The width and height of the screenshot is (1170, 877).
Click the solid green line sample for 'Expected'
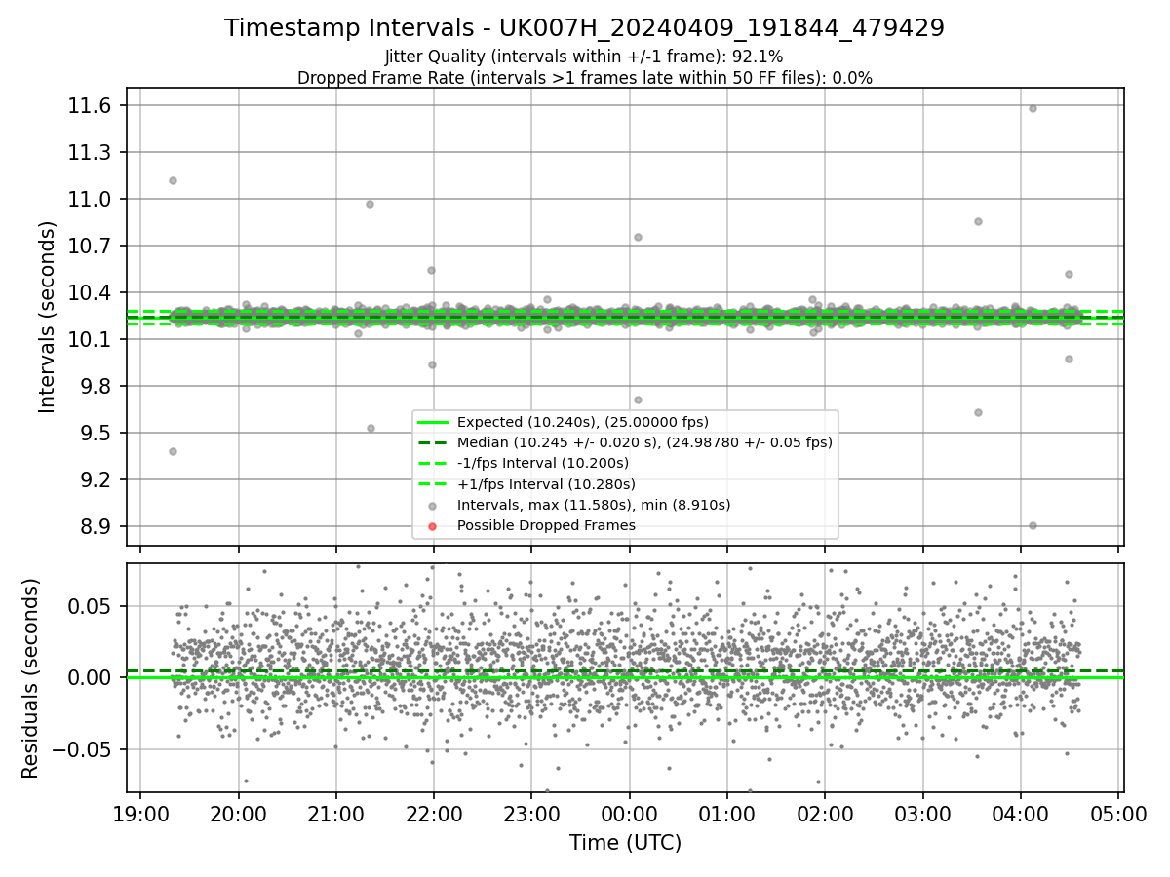[x=433, y=422]
